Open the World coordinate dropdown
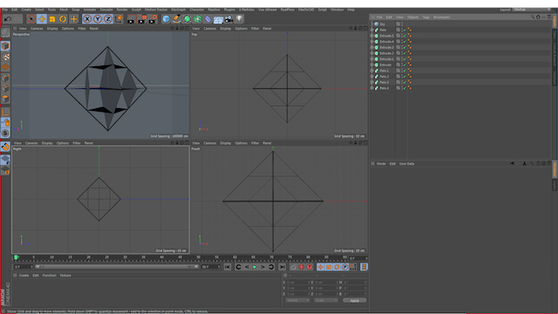The image size is (558, 314). (x=297, y=300)
